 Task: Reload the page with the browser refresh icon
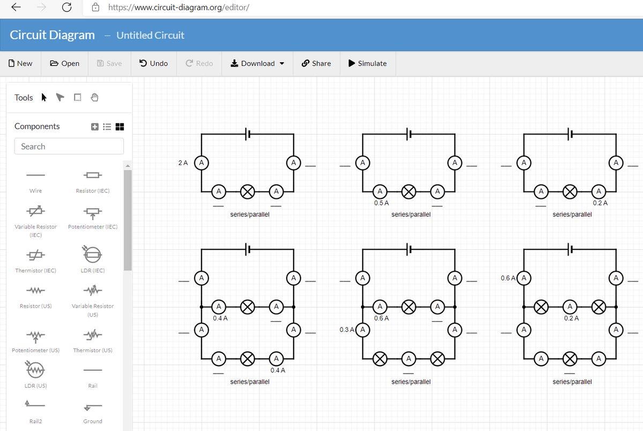click(67, 8)
